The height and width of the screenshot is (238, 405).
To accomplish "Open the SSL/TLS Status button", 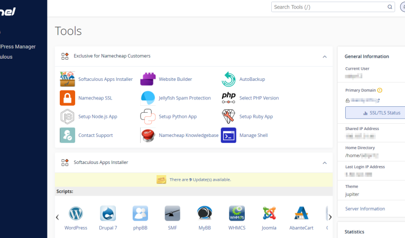I will click(375, 113).
